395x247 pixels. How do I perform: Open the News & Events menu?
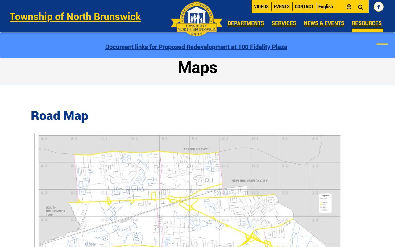pos(324,23)
